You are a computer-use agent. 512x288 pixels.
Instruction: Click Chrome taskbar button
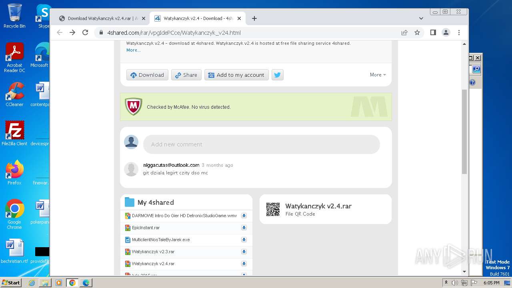click(x=72, y=283)
